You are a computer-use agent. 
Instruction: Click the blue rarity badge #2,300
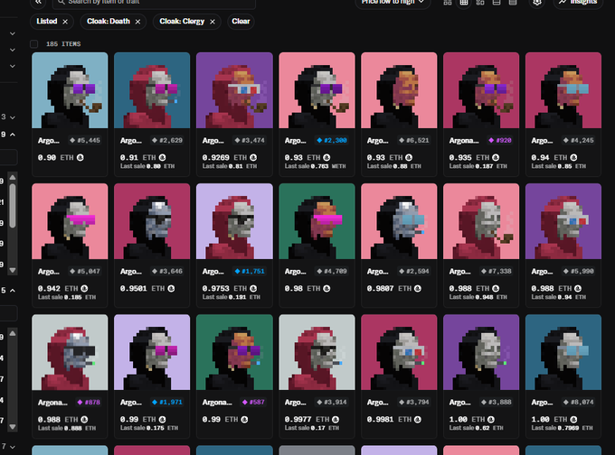(332, 140)
